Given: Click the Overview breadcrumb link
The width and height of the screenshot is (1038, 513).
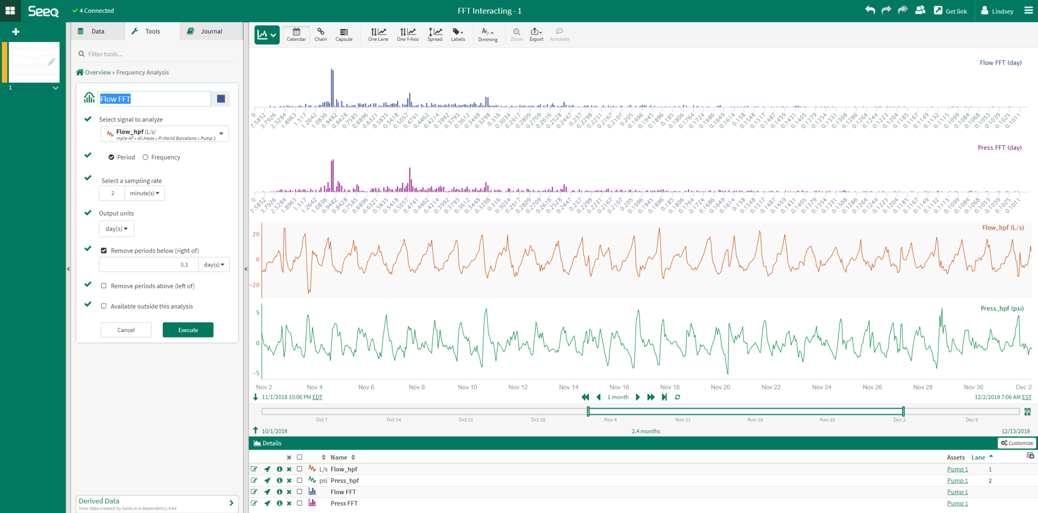Looking at the screenshot, I should point(97,72).
